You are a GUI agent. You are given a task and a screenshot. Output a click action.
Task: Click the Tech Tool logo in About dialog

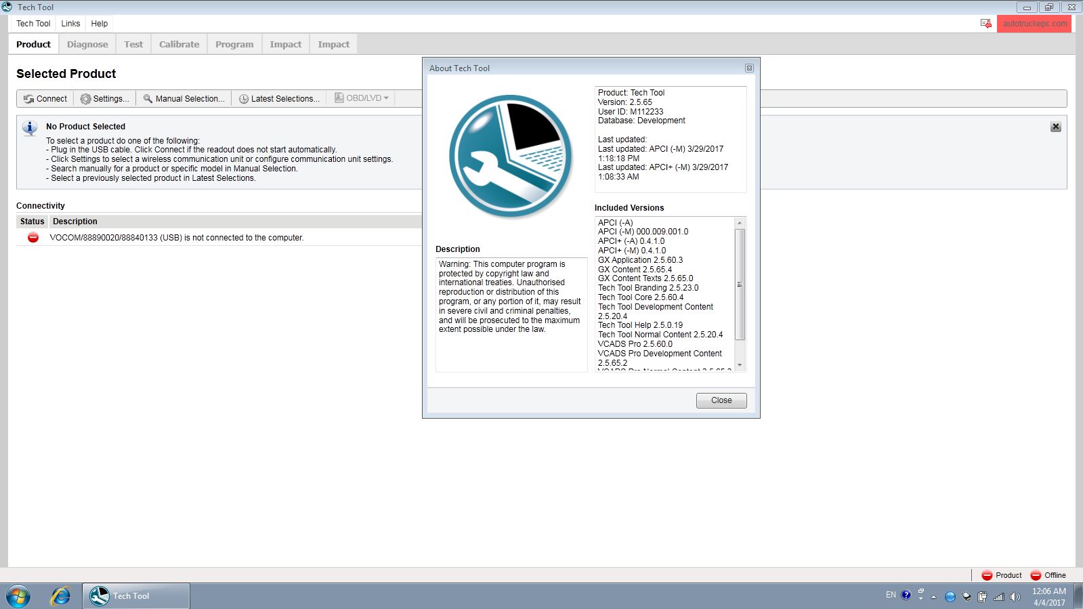tap(511, 156)
